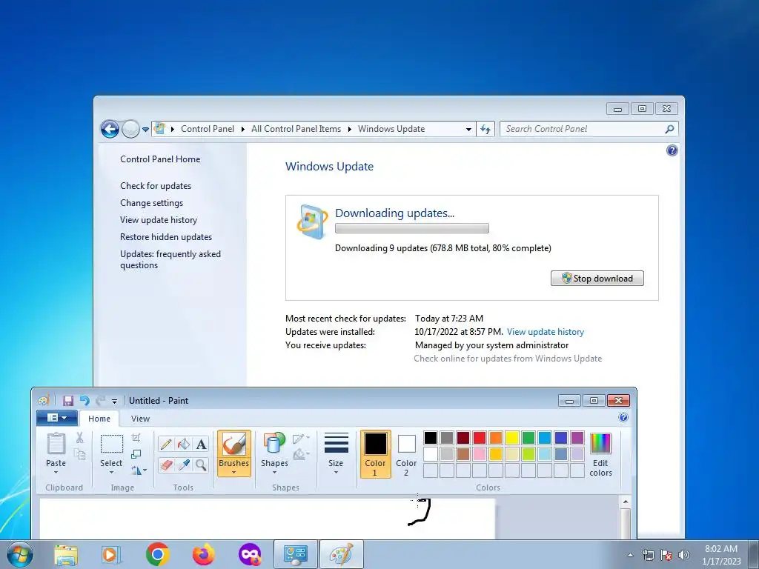Open the recent pages dropdown arrow
The height and width of the screenshot is (569, 759).
[145, 130]
